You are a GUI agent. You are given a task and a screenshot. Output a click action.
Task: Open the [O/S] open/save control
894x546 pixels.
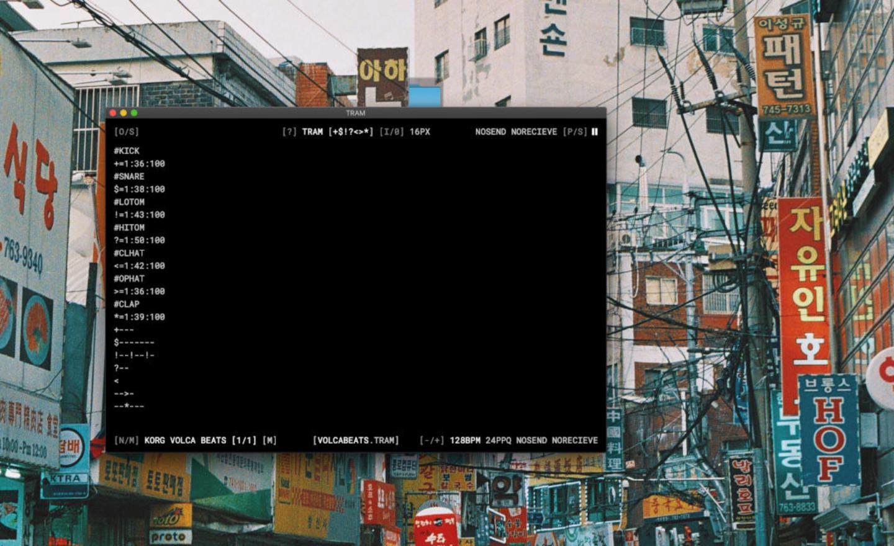[x=126, y=132]
